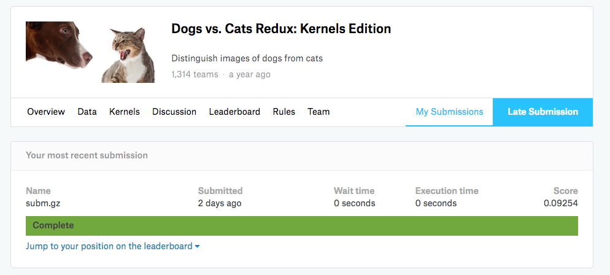
Task: Click the 1,314 teams text
Action: [195, 74]
